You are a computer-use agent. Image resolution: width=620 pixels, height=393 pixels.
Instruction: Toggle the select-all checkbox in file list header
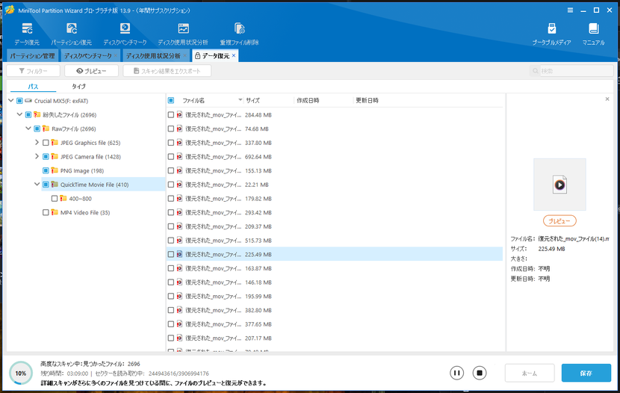tap(171, 100)
